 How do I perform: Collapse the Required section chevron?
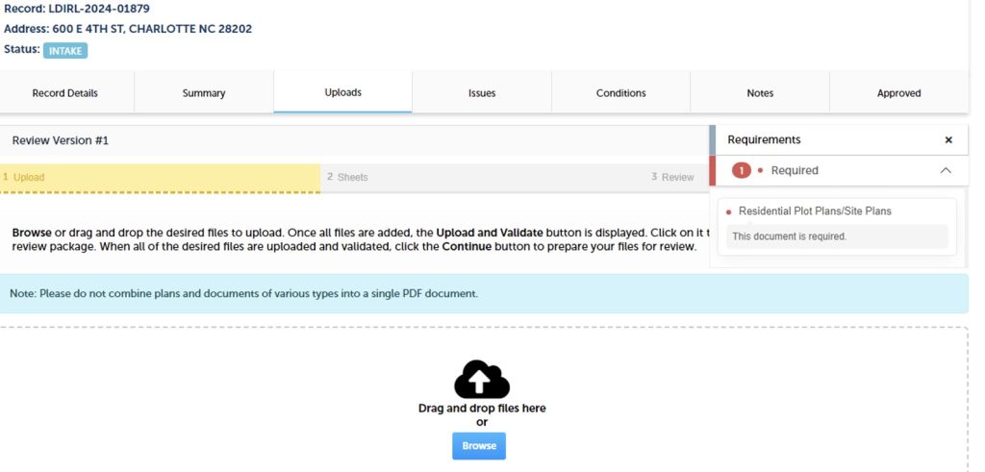point(945,170)
